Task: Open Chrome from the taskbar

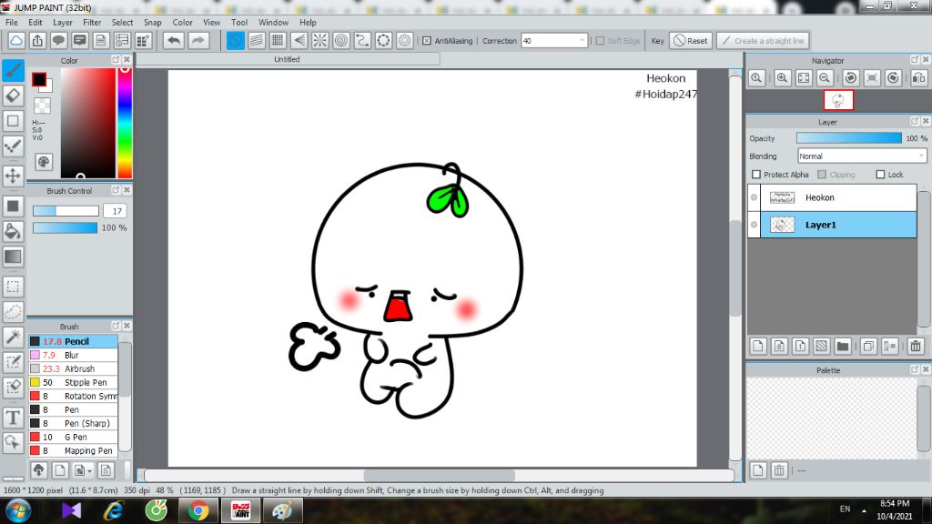Action: point(198,511)
